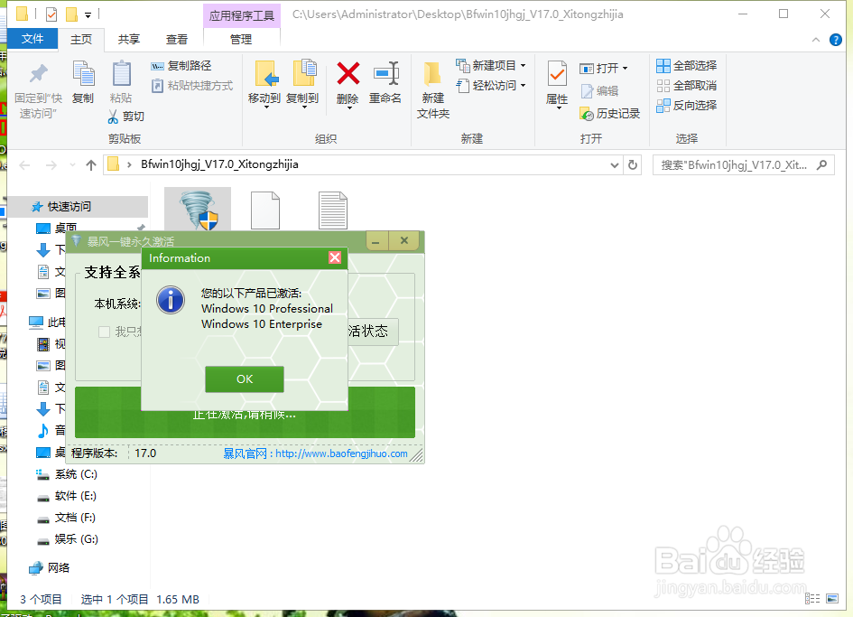Viewport: 853px width, 617px height.
Task: Switch to the Manage ribbon tab
Action: (241, 39)
